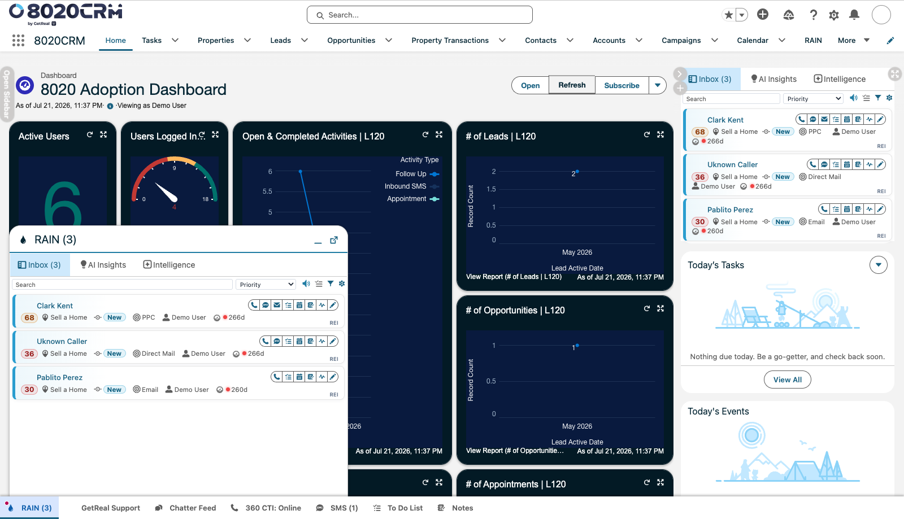Expand the Tasks nav menu chevron

coord(175,40)
